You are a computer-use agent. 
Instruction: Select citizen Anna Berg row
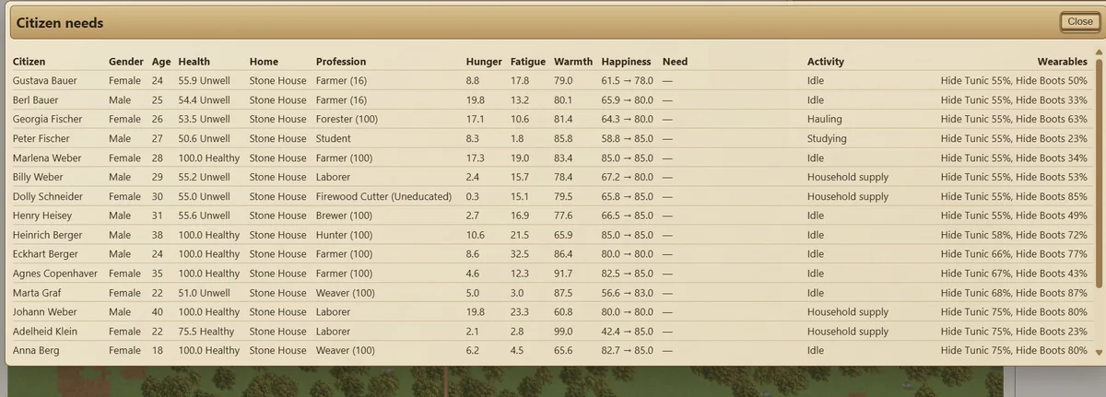pos(550,351)
